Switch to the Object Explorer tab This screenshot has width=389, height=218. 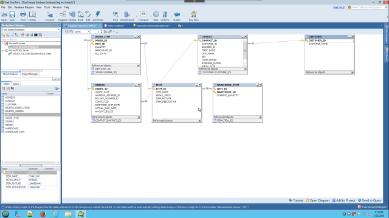click(x=10, y=74)
